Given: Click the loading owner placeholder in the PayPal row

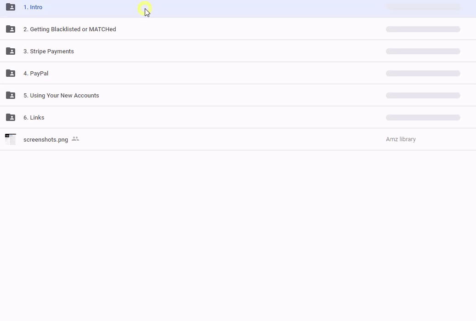Looking at the screenshot, I should [x=423, y=74].
